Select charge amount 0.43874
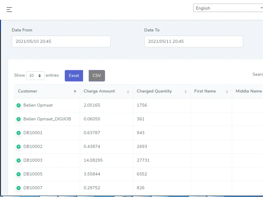This screenshot has width=263, height=197. tap(92, 146)
